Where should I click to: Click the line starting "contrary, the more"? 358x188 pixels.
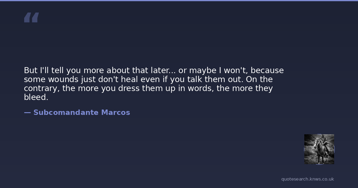148,89
